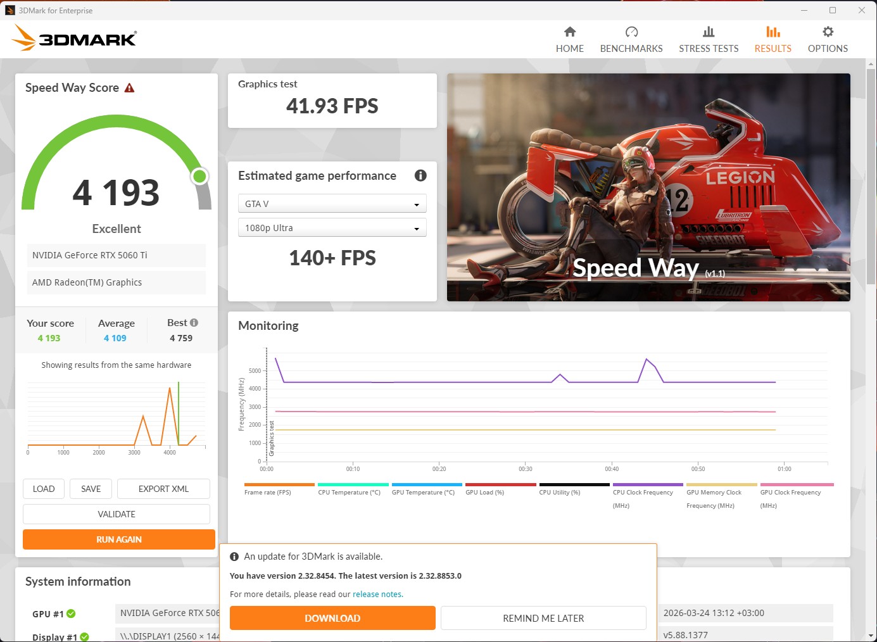Click the Excellent rating label

117,229
